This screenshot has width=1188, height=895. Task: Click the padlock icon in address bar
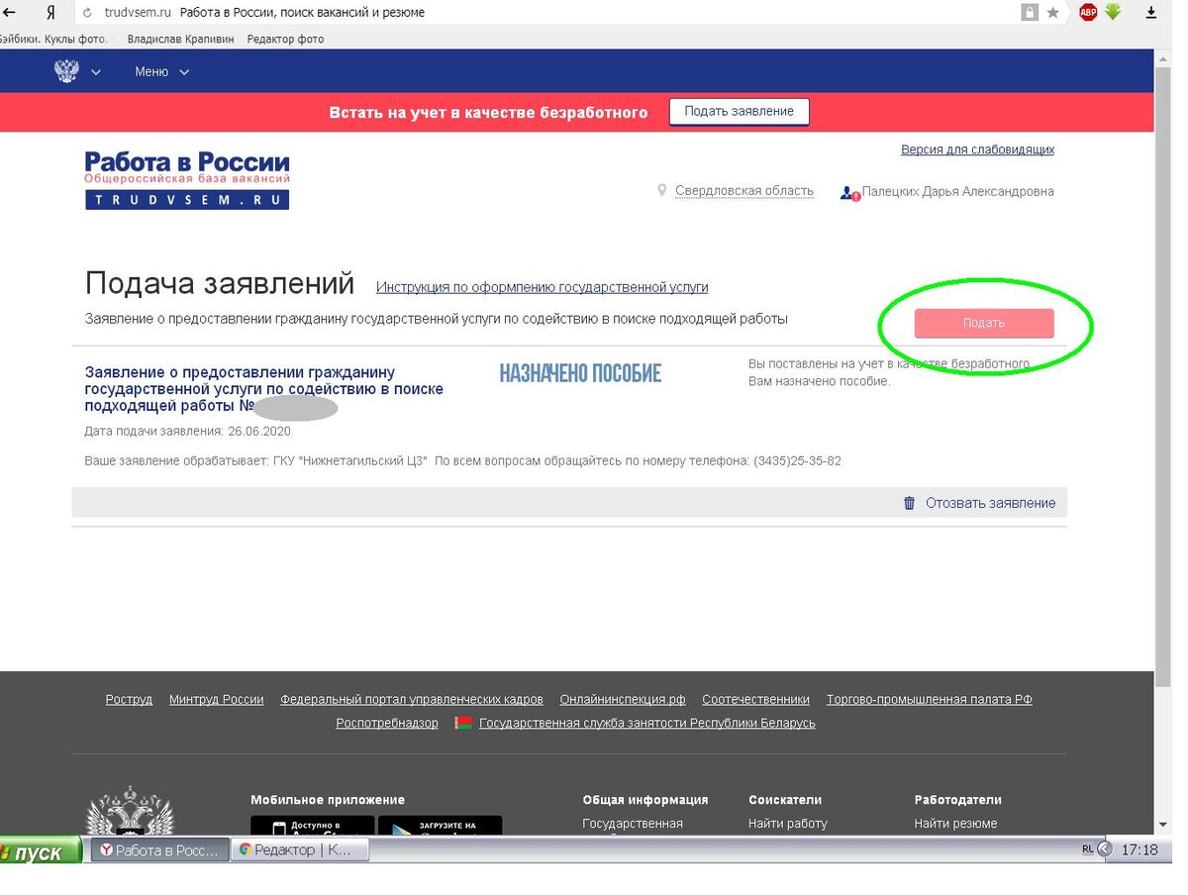click(1030, 13)
